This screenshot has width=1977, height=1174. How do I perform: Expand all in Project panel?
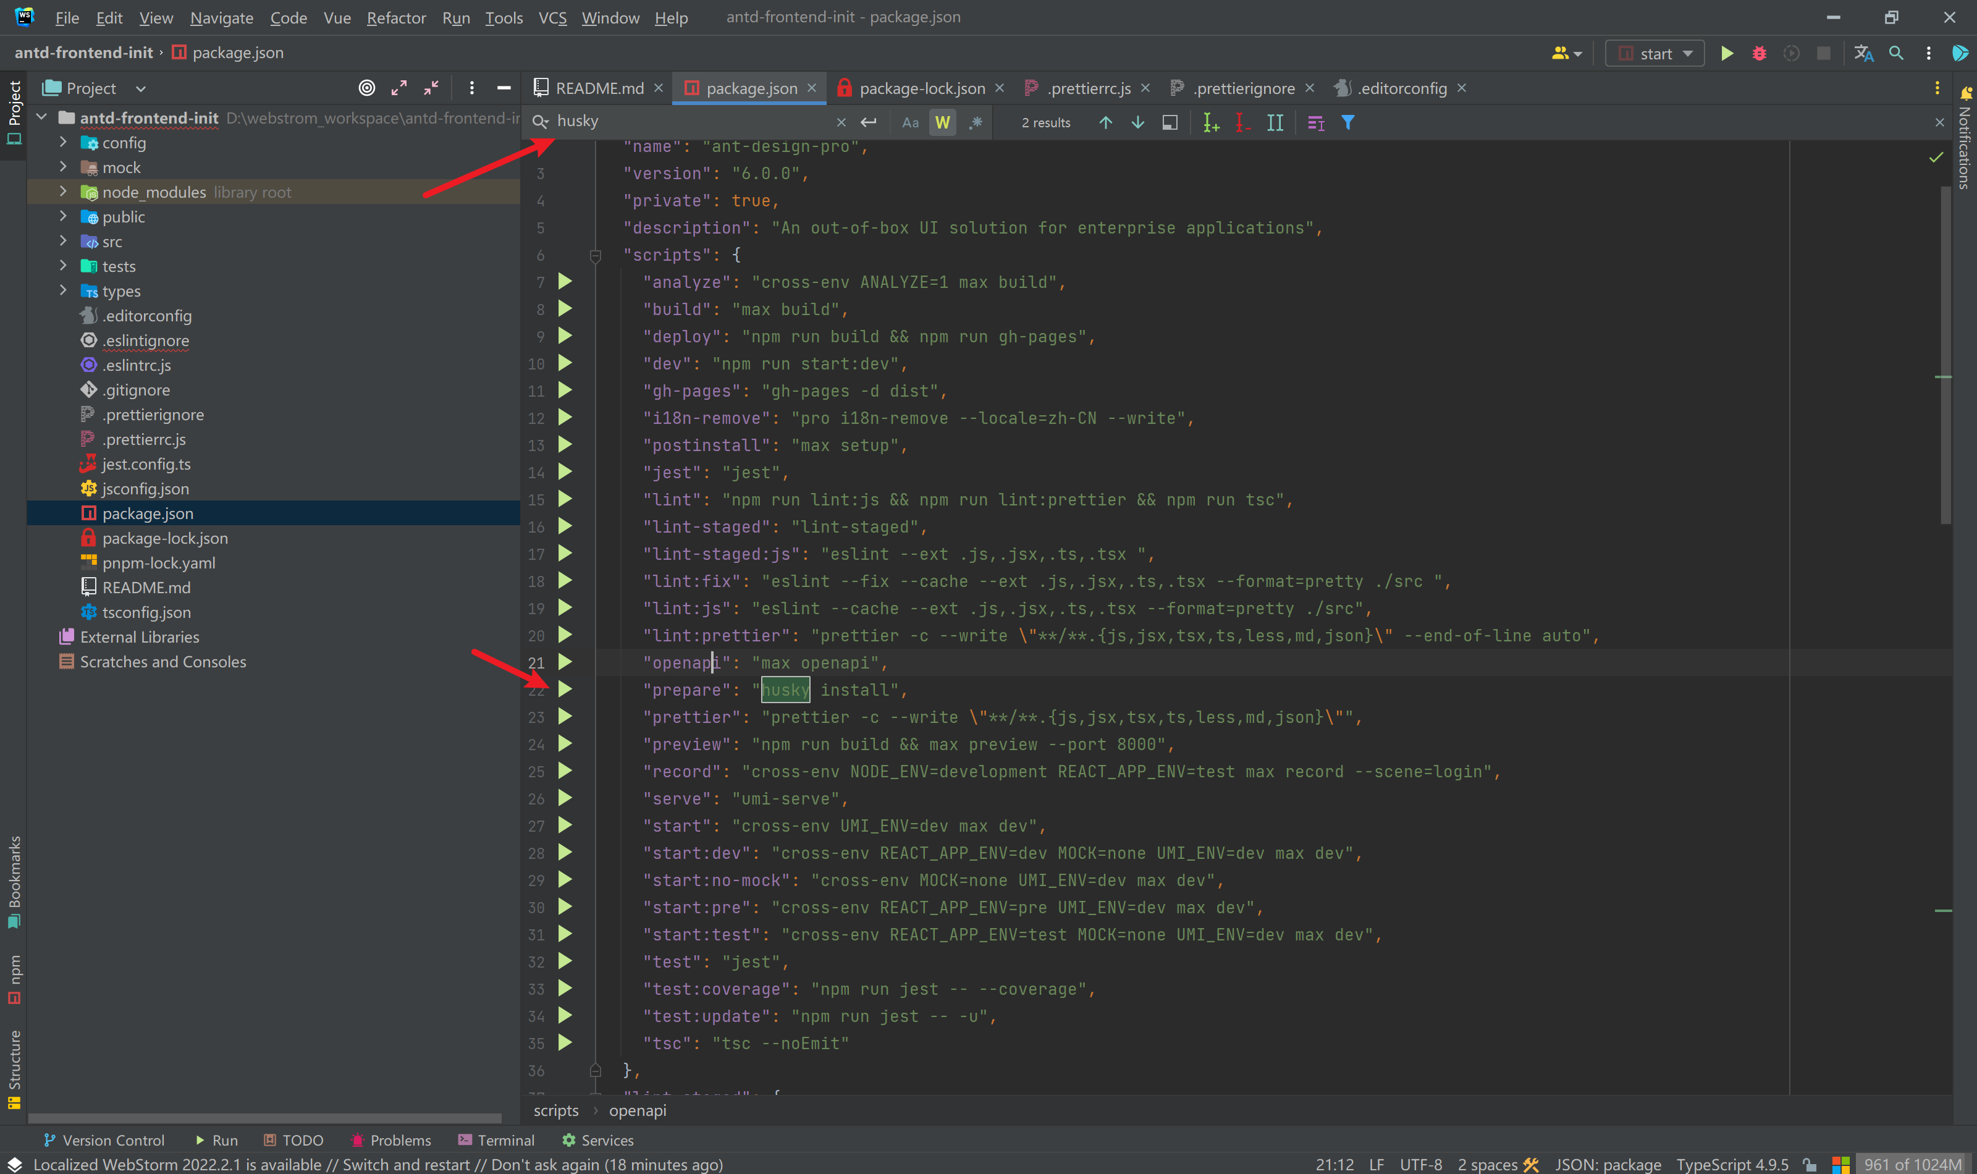coord(399,88)
